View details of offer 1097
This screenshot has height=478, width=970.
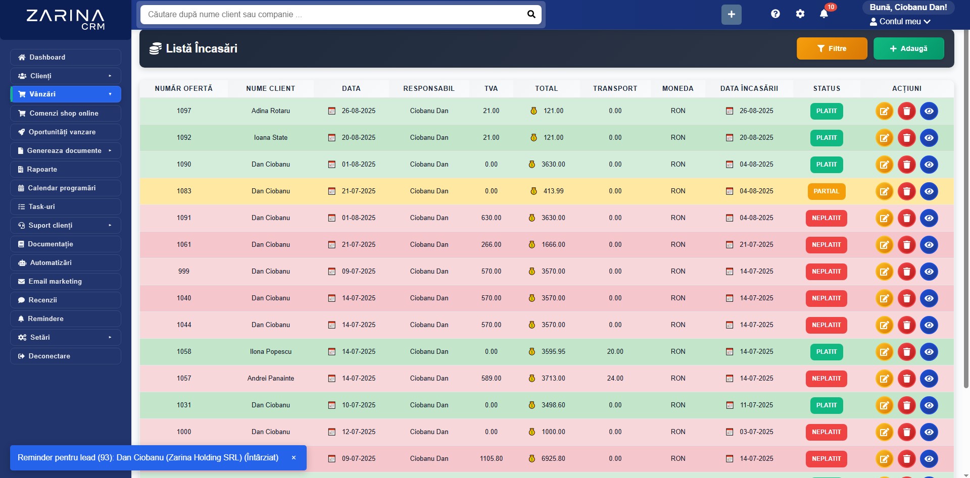point(929,111)
